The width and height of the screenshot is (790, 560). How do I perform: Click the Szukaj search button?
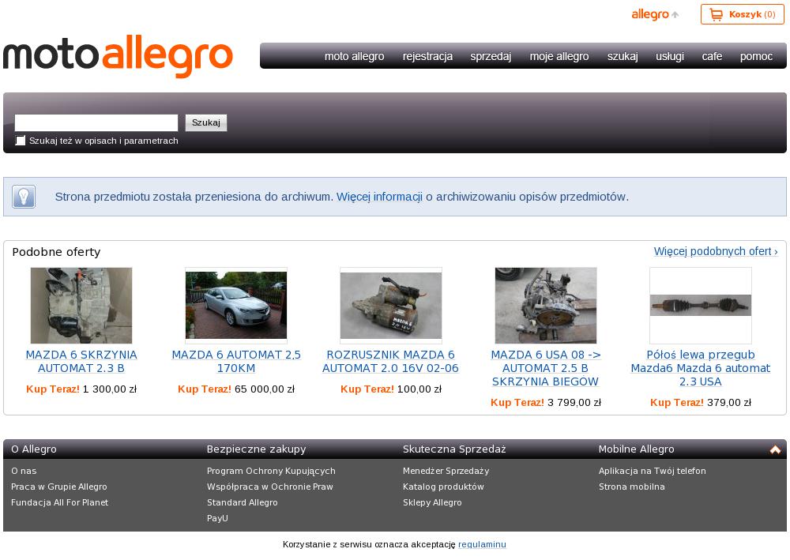206,123
